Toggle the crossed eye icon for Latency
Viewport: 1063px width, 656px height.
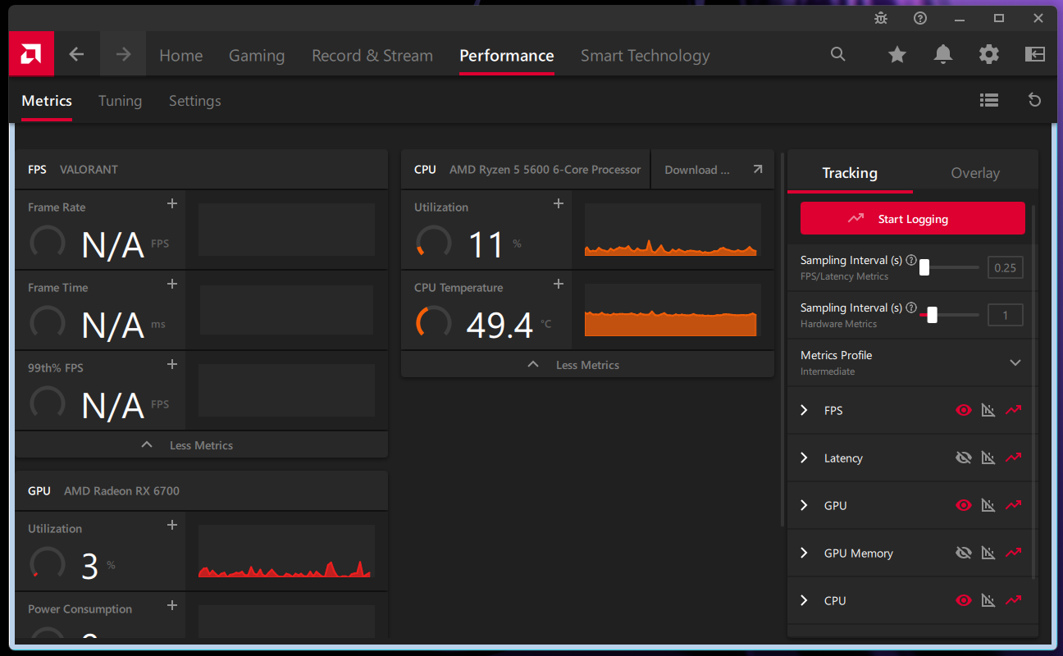[x=964, y=458]
